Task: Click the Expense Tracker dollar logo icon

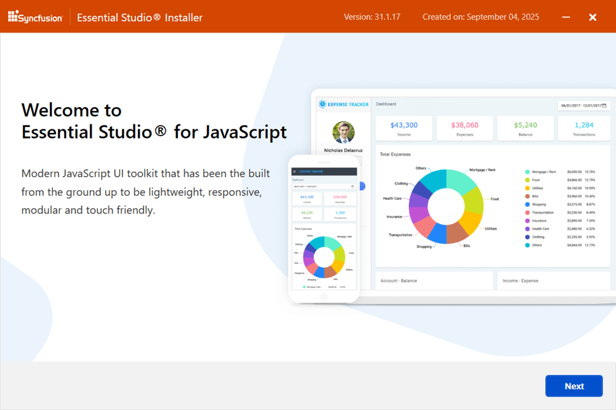Action: (x=322, y=105)
